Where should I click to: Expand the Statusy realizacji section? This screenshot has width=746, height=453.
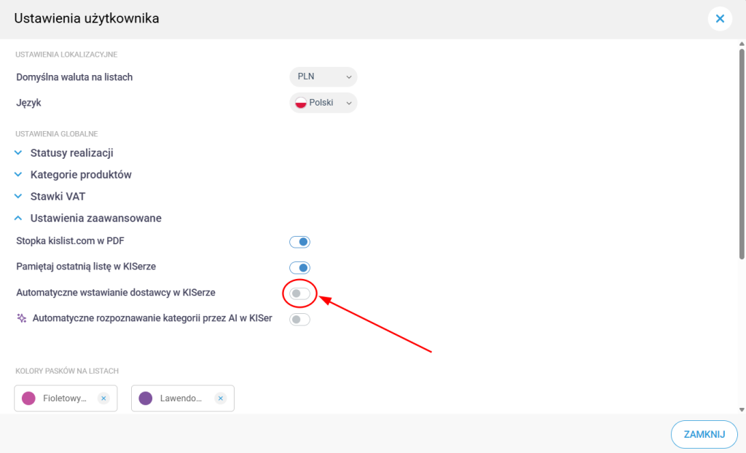[71, 154]
